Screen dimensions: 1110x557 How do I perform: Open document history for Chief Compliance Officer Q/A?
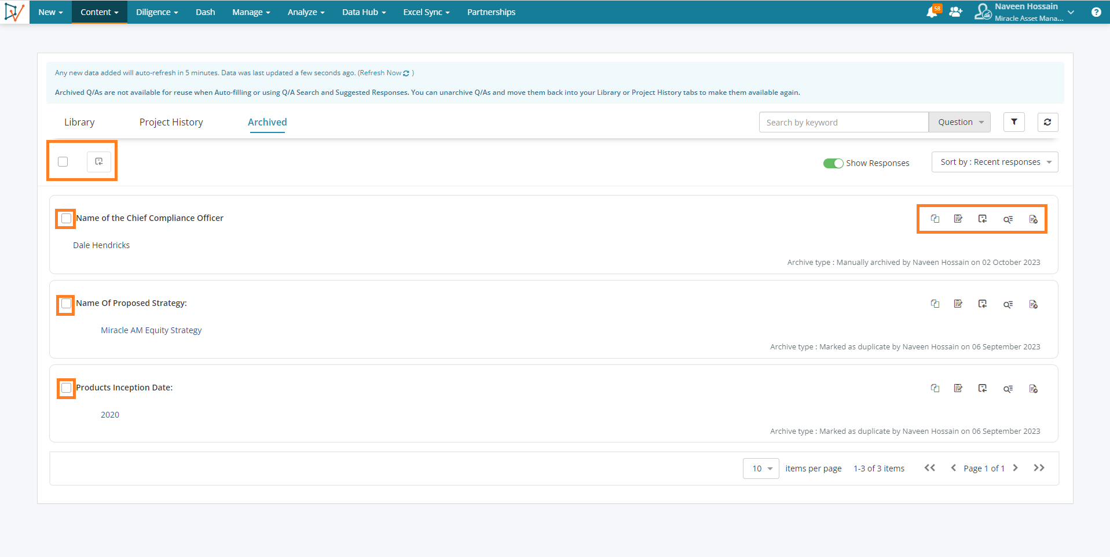point(1033,219)
